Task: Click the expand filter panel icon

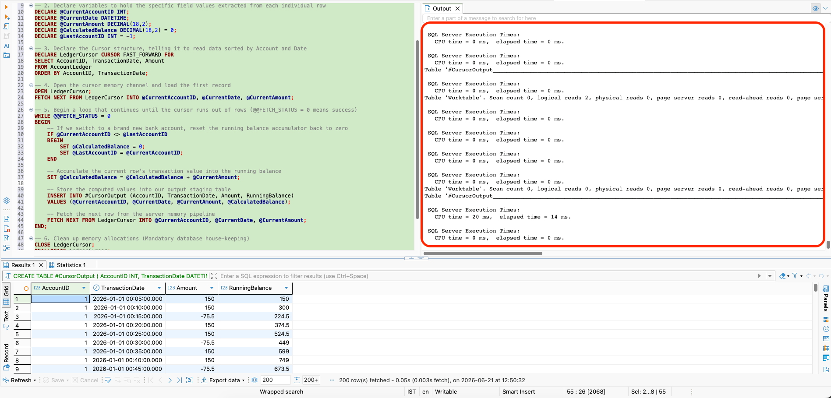Action: coord(214,276)
